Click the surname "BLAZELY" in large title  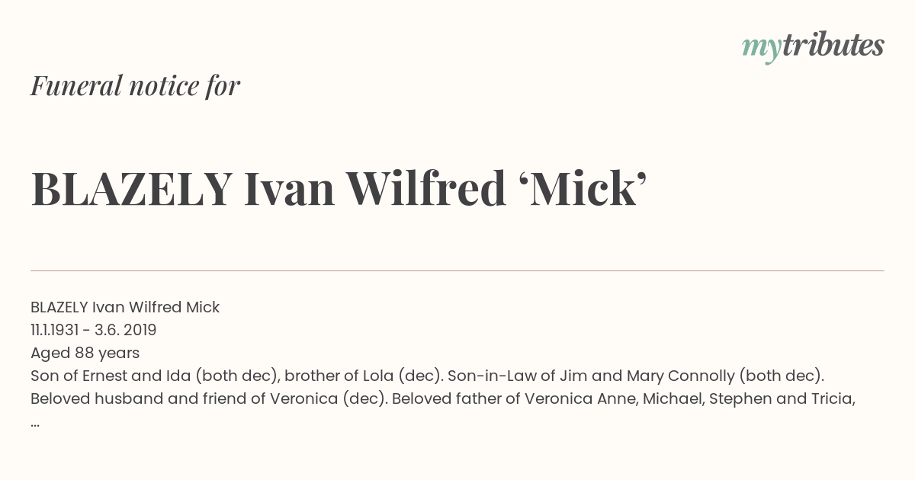(x=131, y=189)
